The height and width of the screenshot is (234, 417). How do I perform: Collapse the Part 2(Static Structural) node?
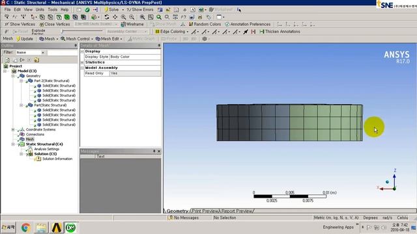[22, 81]
